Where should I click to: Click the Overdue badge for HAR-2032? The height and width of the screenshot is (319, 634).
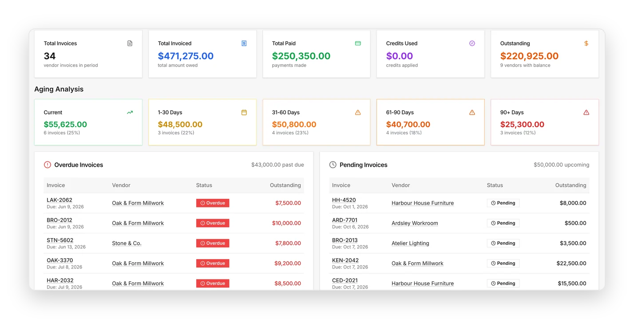pos(213,284)
